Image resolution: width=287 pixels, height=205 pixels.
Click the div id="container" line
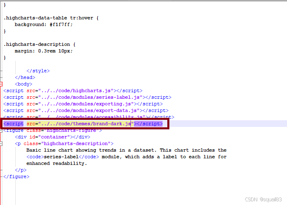[x=53, y=137]
